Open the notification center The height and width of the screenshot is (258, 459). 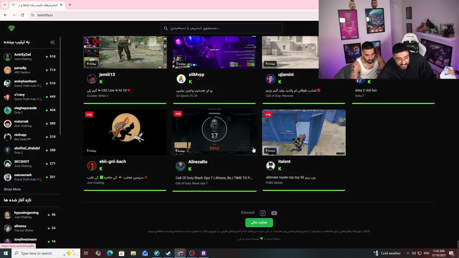coord(452,253)
